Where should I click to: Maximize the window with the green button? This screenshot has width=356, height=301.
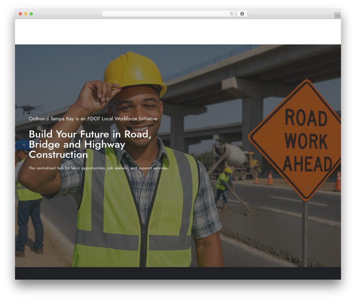[x=31, y=14]
